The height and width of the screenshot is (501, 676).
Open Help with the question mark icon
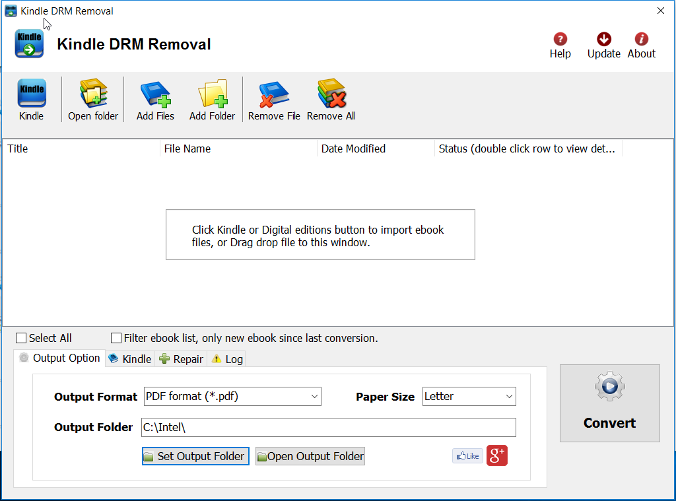tap(560, 40)
